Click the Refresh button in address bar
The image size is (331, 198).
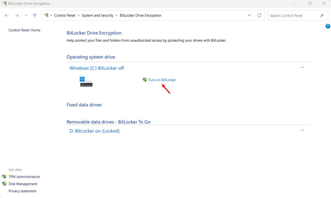pyautogui.click(x=259, y=15)
